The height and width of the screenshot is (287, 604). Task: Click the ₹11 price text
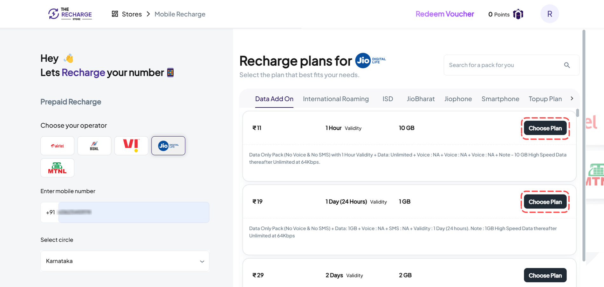[257, 128]
